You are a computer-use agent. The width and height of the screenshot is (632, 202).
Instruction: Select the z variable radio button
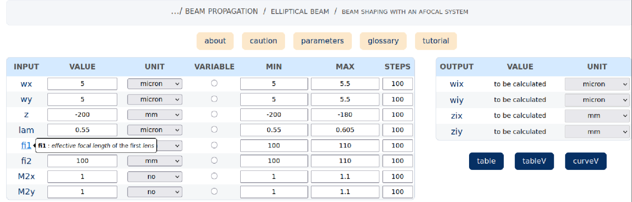point(214,114)
